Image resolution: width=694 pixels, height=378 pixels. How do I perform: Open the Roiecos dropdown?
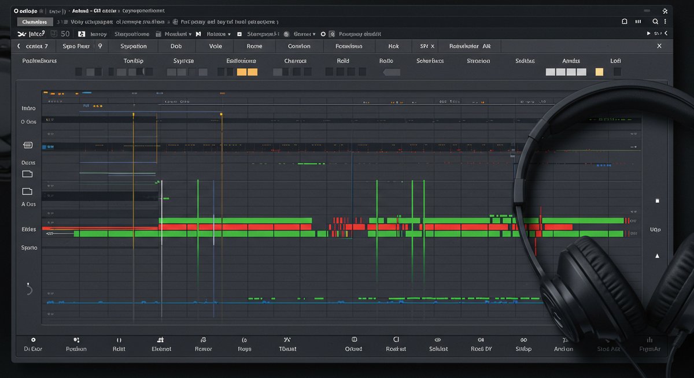[x=219, y=34]
